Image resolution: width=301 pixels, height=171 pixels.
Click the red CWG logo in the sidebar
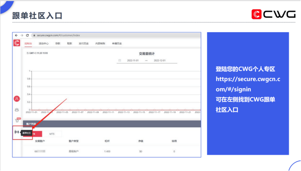tap(17, 43)
